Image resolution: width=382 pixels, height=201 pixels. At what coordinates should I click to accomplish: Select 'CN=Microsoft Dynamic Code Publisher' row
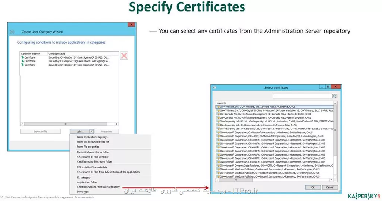(274, 166)
